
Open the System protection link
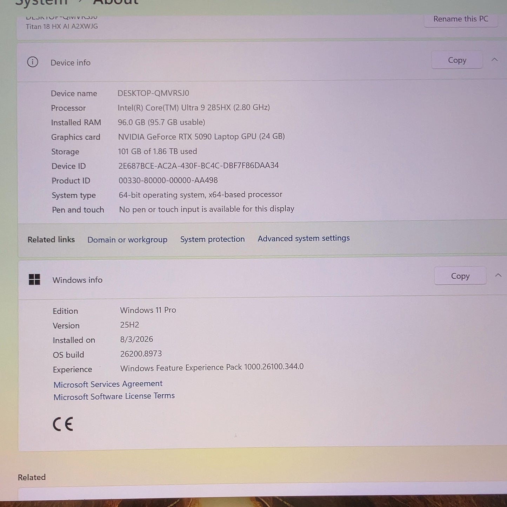[x=212, y=239]
